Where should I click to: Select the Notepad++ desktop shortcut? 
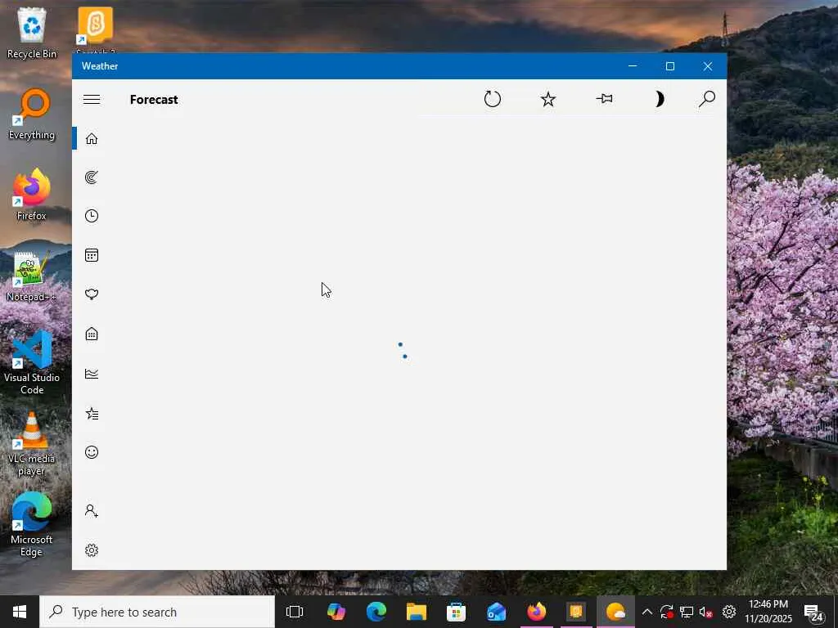click(x=31, y=276)
